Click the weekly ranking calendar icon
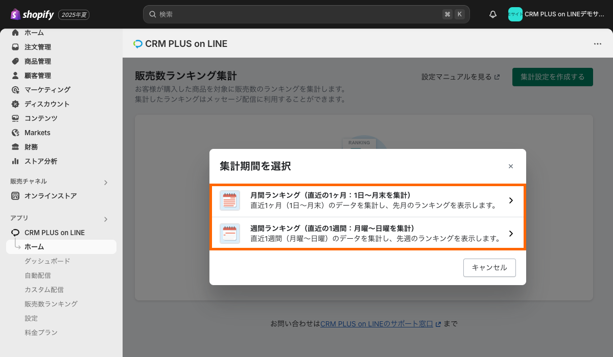Screen dimensions: 613x357 (230, 234)
